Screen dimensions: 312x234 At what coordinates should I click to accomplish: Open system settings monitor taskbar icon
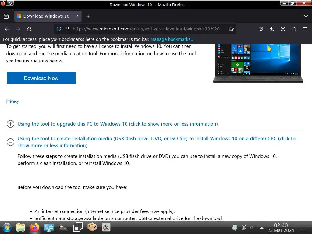pos(49,227)
